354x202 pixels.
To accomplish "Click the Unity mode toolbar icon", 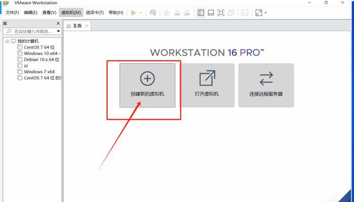I will 231,13.
